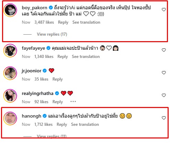Like boy_pakorn's comment with the heart icon
The height and width of the screenshot is (145, 170).
click(x=164, y=10)
